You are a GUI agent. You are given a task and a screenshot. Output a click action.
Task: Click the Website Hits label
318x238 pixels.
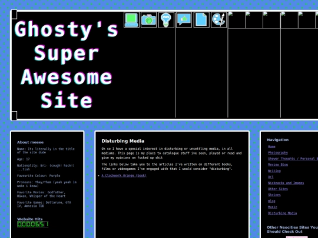[x=30, y=219]
